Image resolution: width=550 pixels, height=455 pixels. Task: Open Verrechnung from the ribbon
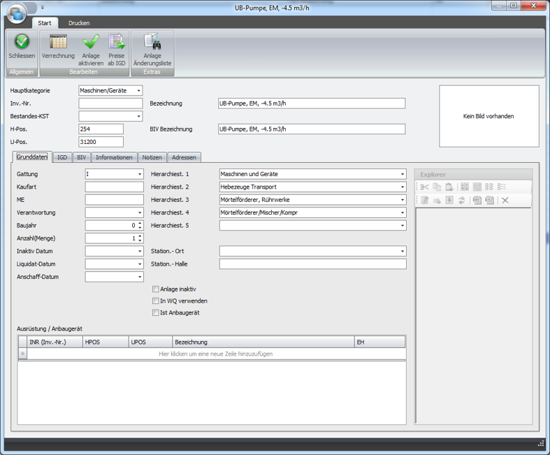(58, 43)
